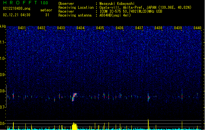Viewport: 205px width, 130px height.
Task: Click the 0434 time marker
Action: pyautogui.click(x=81, y=28)
